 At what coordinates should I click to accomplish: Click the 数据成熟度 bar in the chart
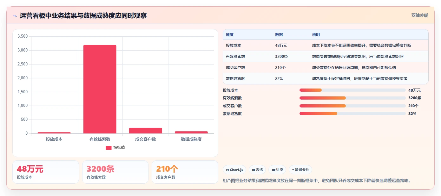coord(191,132)
